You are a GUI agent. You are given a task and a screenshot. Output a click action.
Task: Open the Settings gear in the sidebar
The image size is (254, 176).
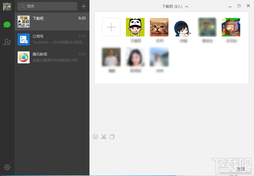point(7,167)
